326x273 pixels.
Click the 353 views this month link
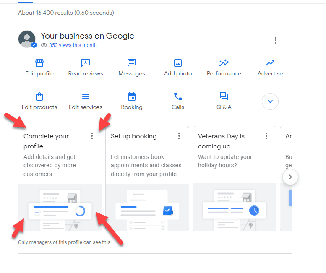(x=73, y=45)
